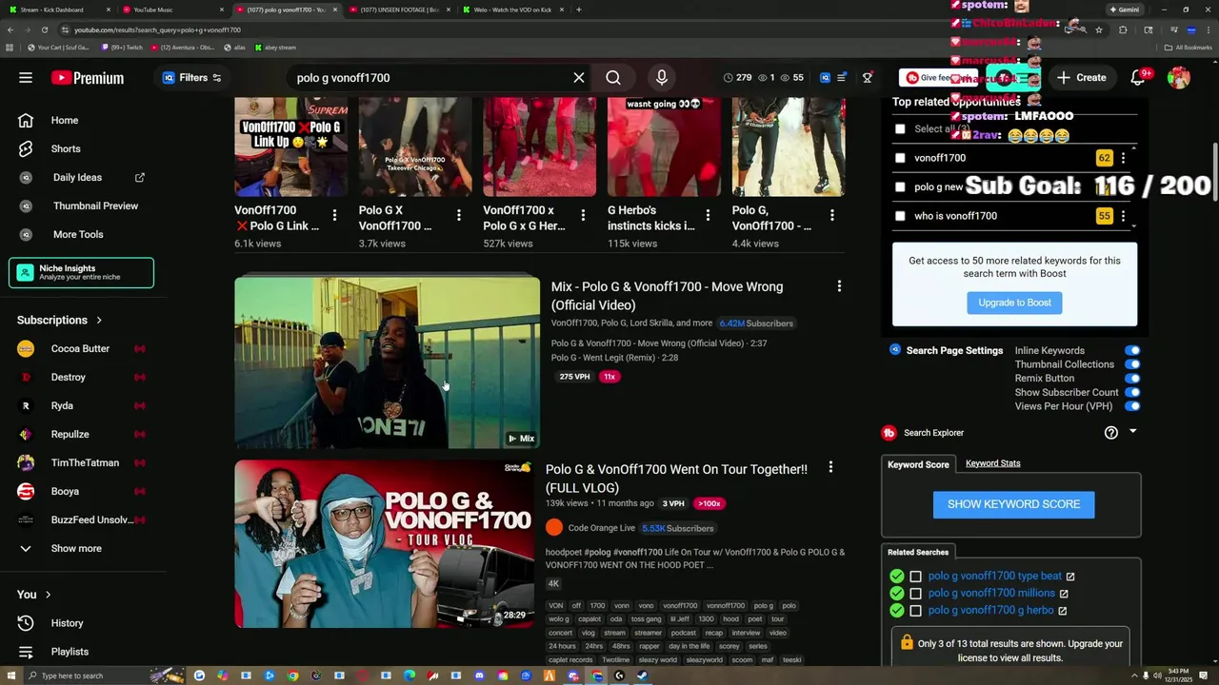Switch to Keyword Score tab

tap(918, 464)
